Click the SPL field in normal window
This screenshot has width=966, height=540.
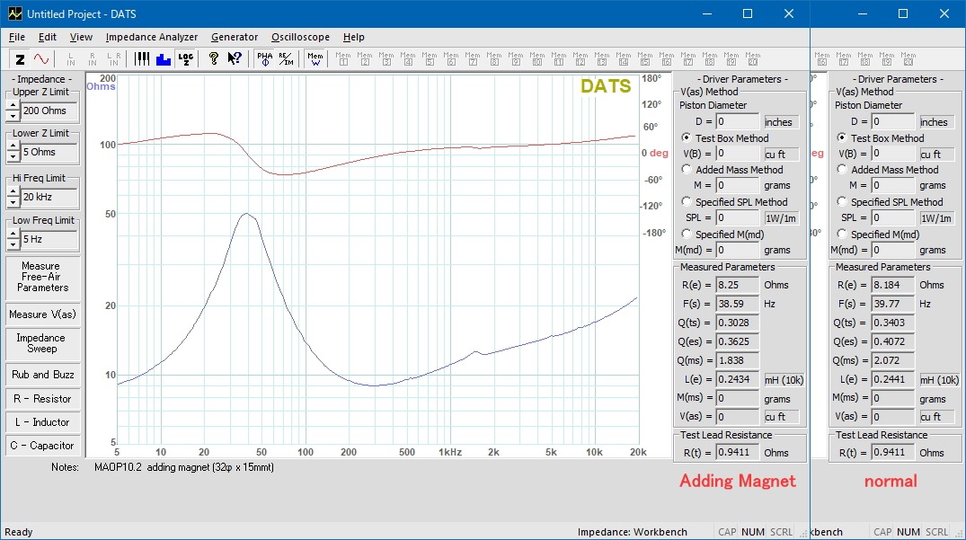[x=892, y=218]
